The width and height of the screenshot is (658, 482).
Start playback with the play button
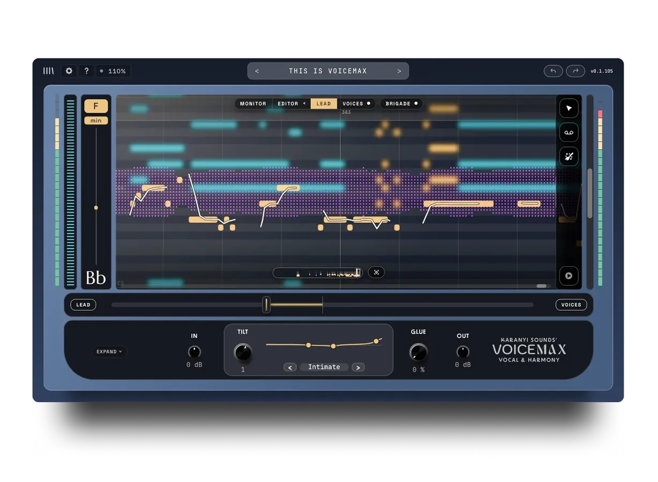click(x=569, y=276)
